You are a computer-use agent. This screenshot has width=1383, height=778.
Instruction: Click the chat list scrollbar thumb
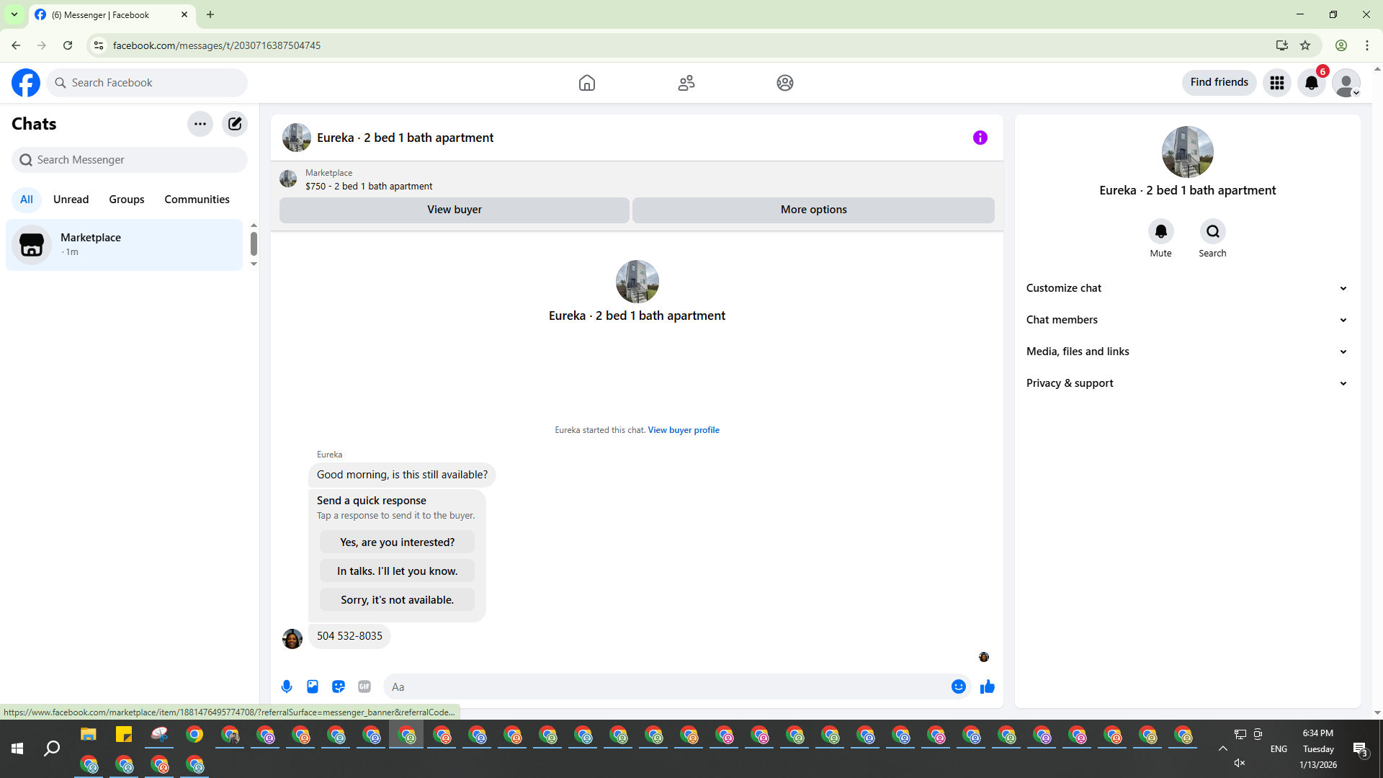pos(254,243)
